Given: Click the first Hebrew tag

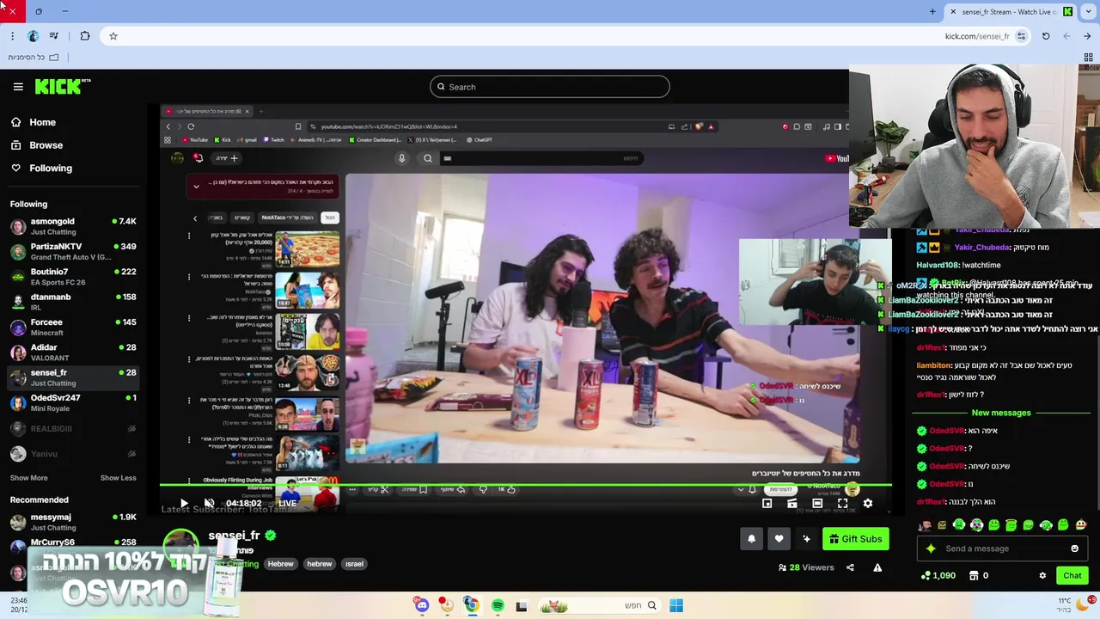Looking at the screenshot, I should [281, 564].
